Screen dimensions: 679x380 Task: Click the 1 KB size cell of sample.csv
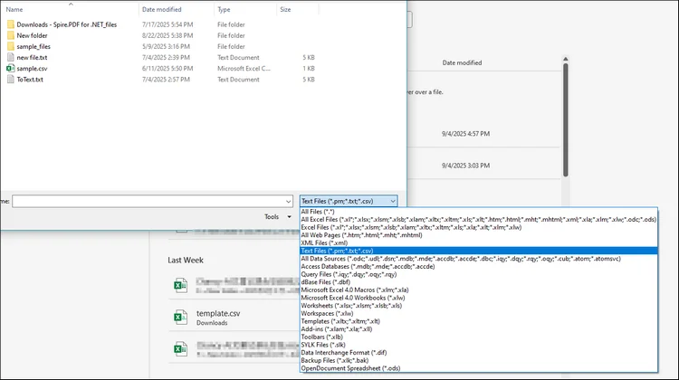click(x=309, y=69)
